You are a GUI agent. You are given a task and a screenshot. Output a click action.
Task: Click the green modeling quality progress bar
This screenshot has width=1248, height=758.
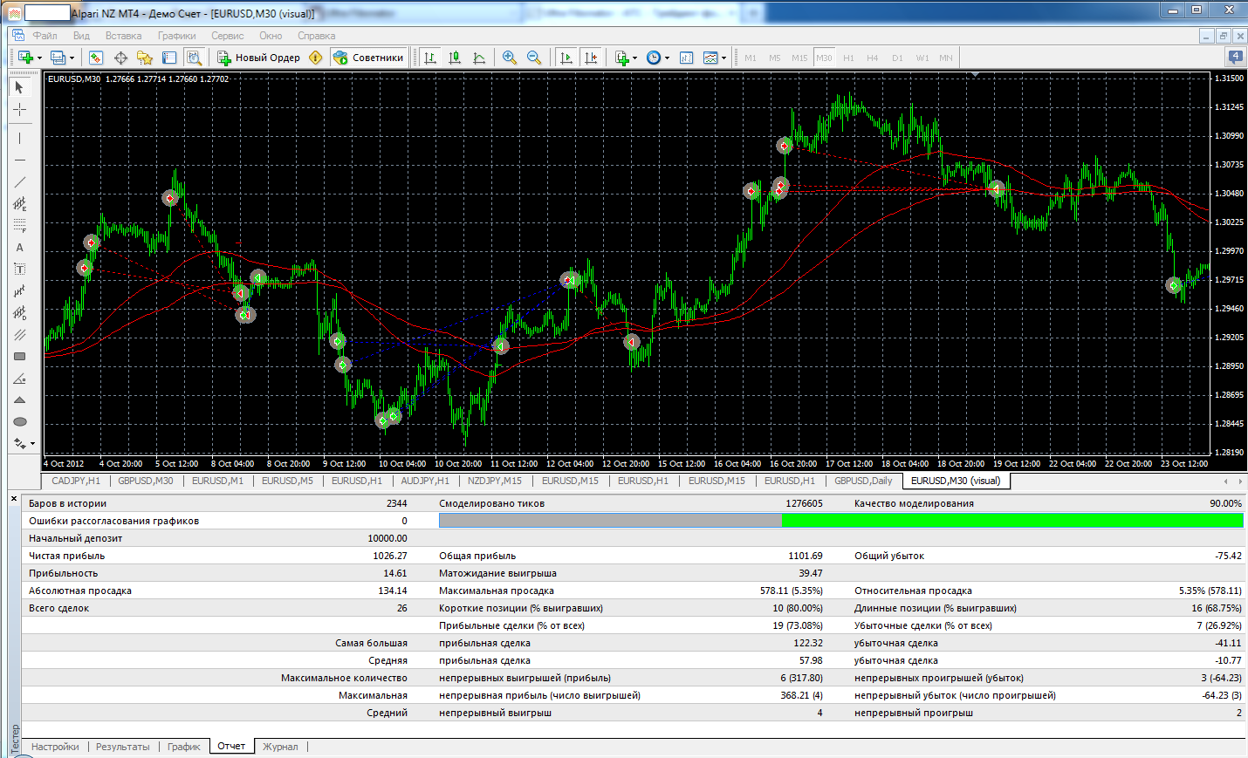pos(1012,521)
